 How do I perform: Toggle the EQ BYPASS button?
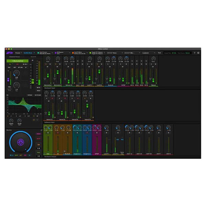coord(30,95)
